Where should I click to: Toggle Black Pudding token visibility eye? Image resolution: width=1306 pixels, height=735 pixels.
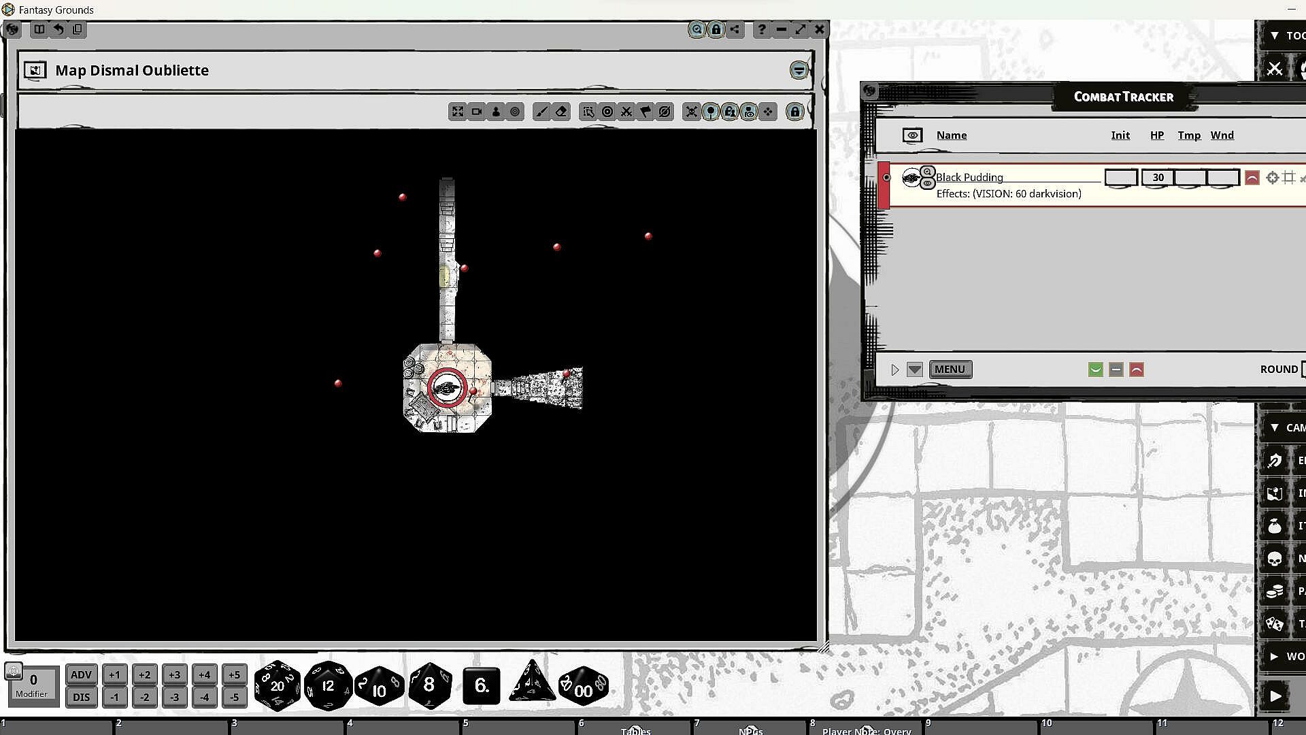pyautogui.click(x=927, y=184)
